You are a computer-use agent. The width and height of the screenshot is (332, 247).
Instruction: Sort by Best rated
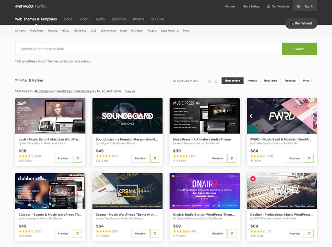(270, 80)
